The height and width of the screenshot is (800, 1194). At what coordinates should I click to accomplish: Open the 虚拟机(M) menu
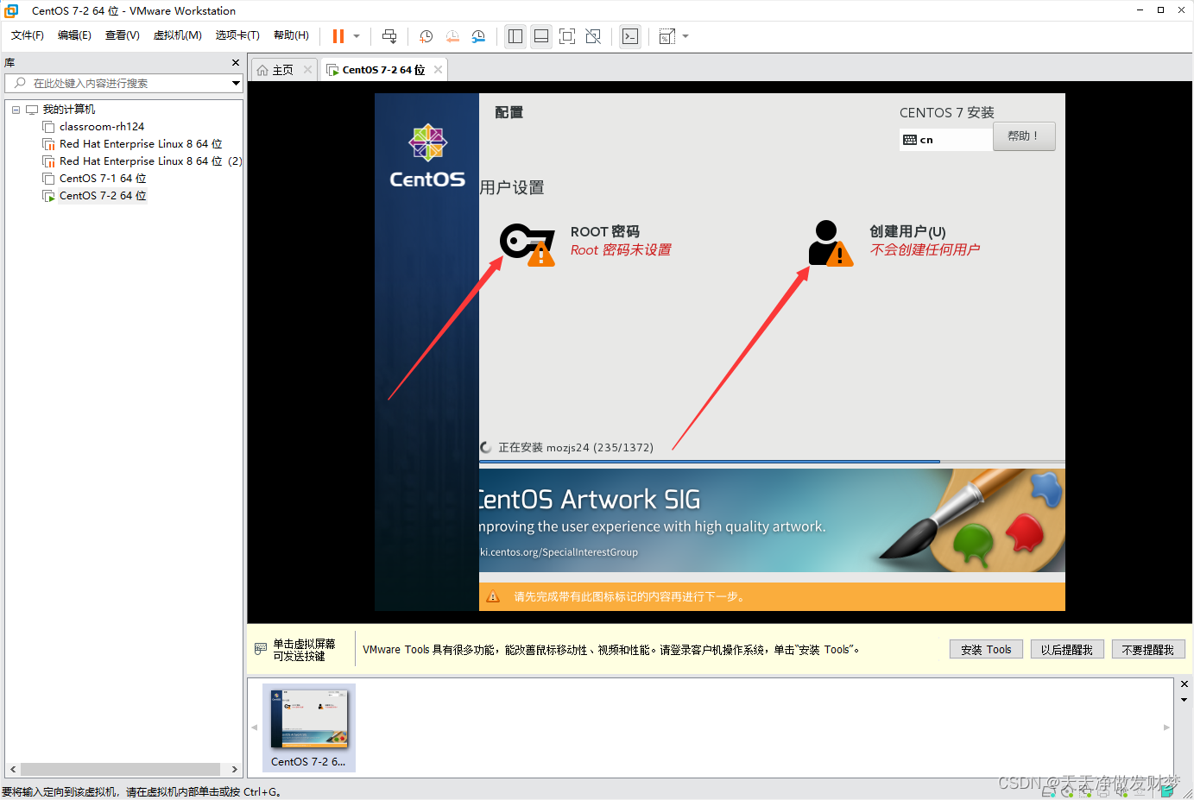point(178,35)
